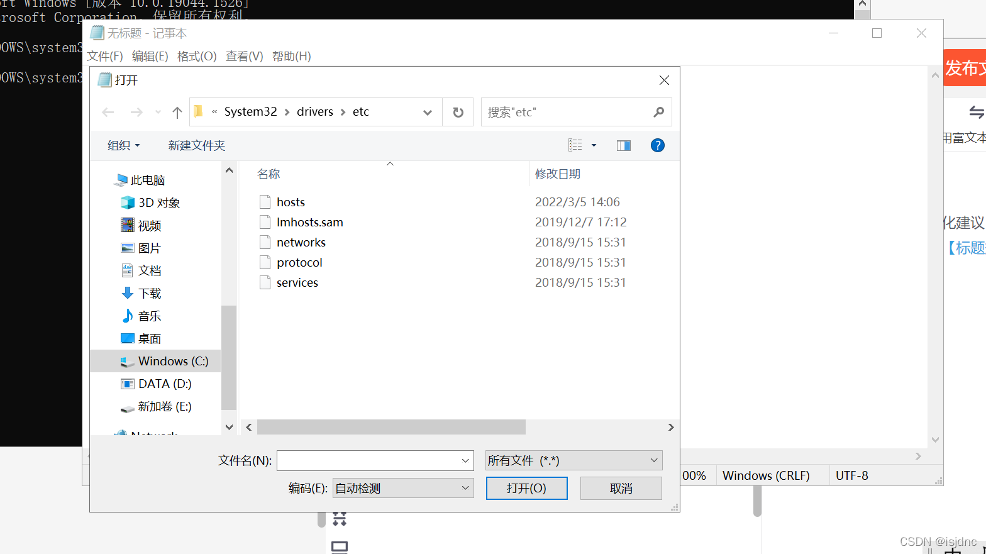The height and width of the screenshot is (554, 986).
Task: Click the 打开(O) button
Action: click(x=527, y=489)
